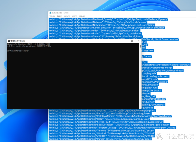The image size is (196, 142).
Task: Click the line ending in Daum
Action: 146,94
